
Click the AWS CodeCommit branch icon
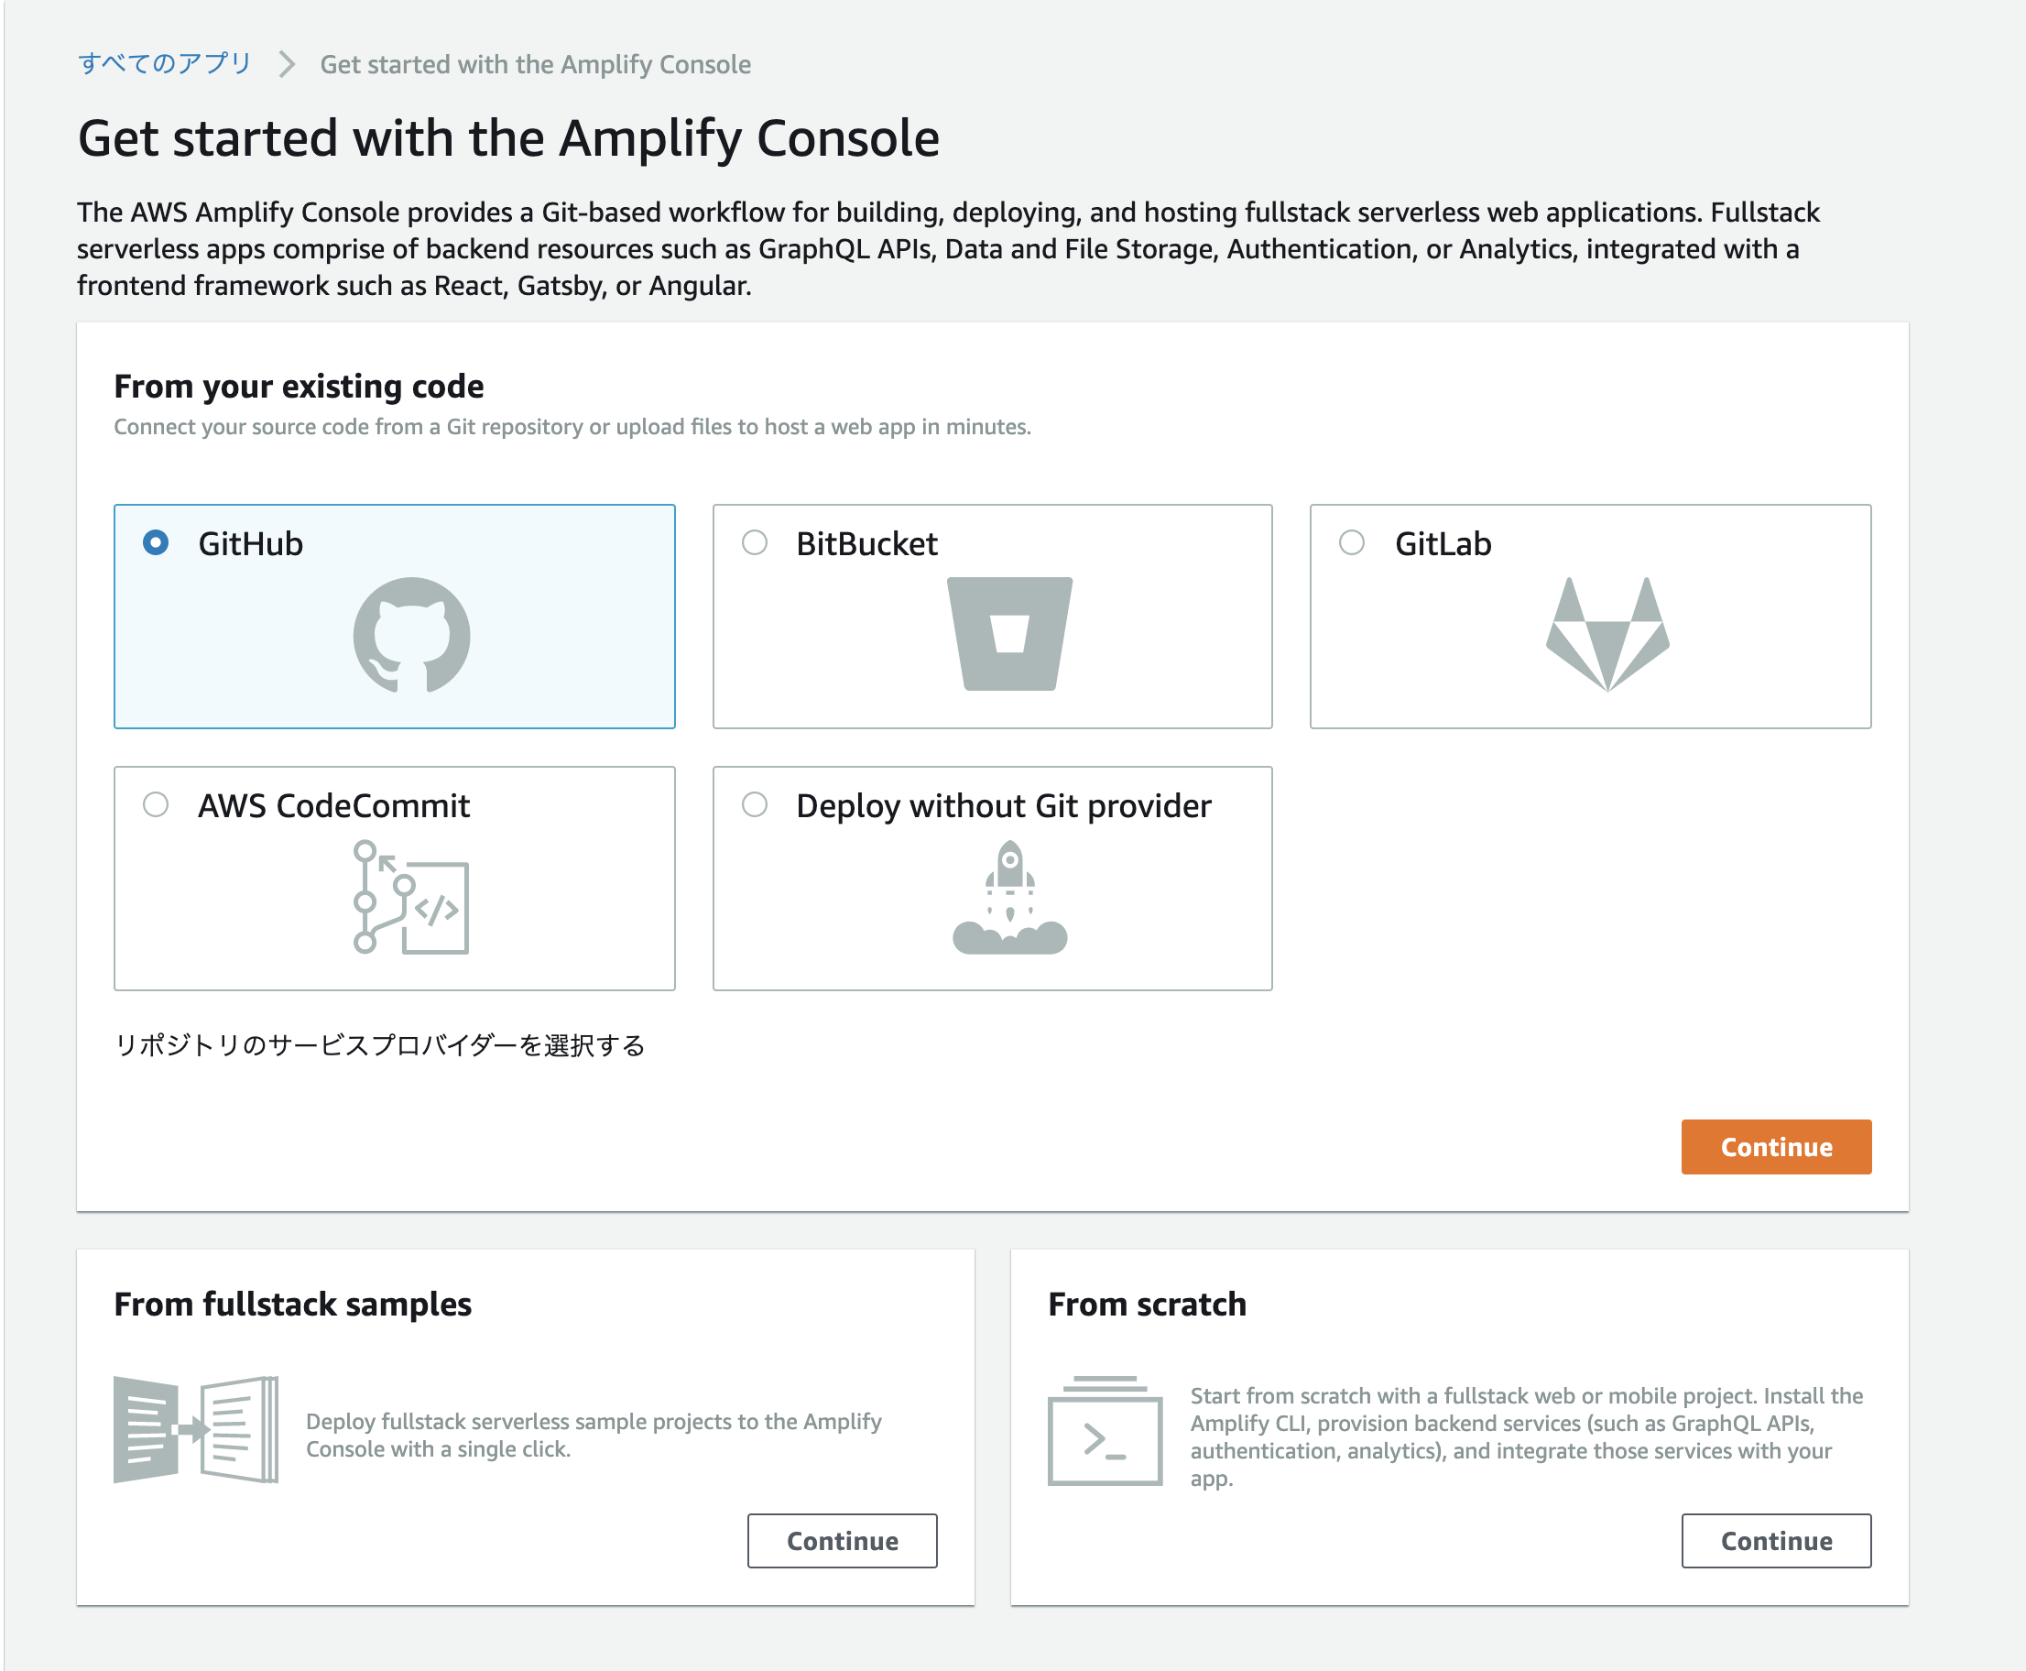coord(411,897)
